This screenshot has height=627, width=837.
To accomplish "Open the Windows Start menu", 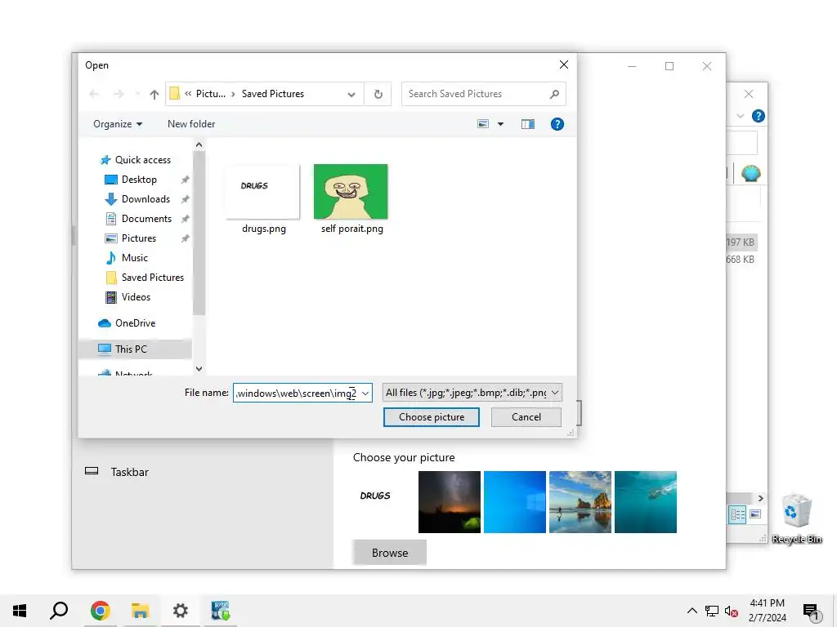I will pos(20,611).
